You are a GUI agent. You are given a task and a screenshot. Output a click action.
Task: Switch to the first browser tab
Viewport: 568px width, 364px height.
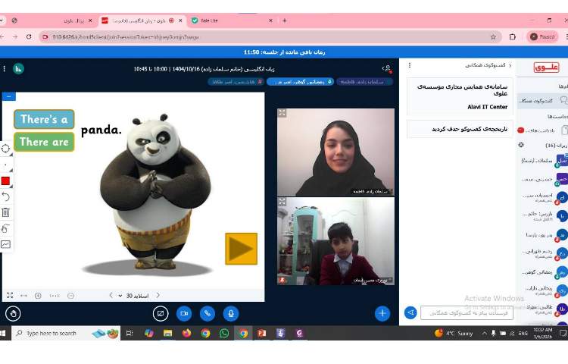tap(52, 20)
